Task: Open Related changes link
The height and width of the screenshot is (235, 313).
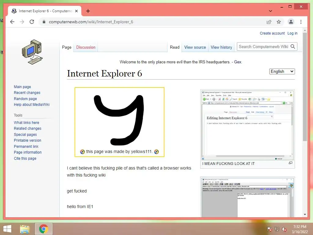Action: click(28, 129)
